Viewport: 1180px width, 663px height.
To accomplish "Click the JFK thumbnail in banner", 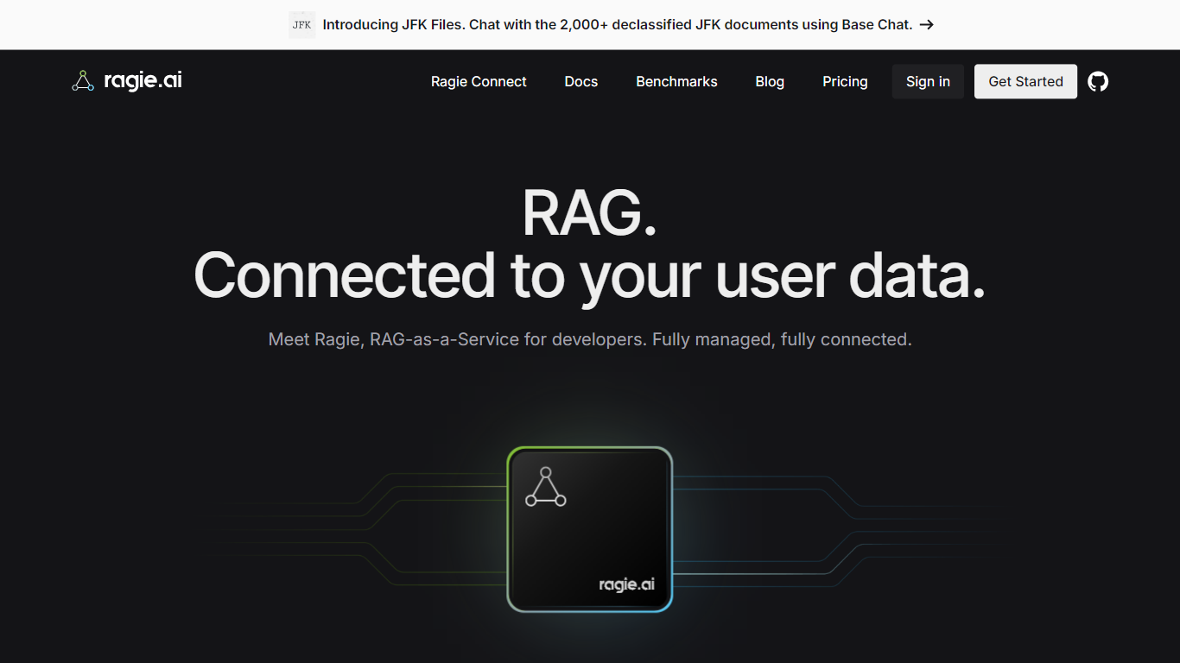I will coord(302,25).
